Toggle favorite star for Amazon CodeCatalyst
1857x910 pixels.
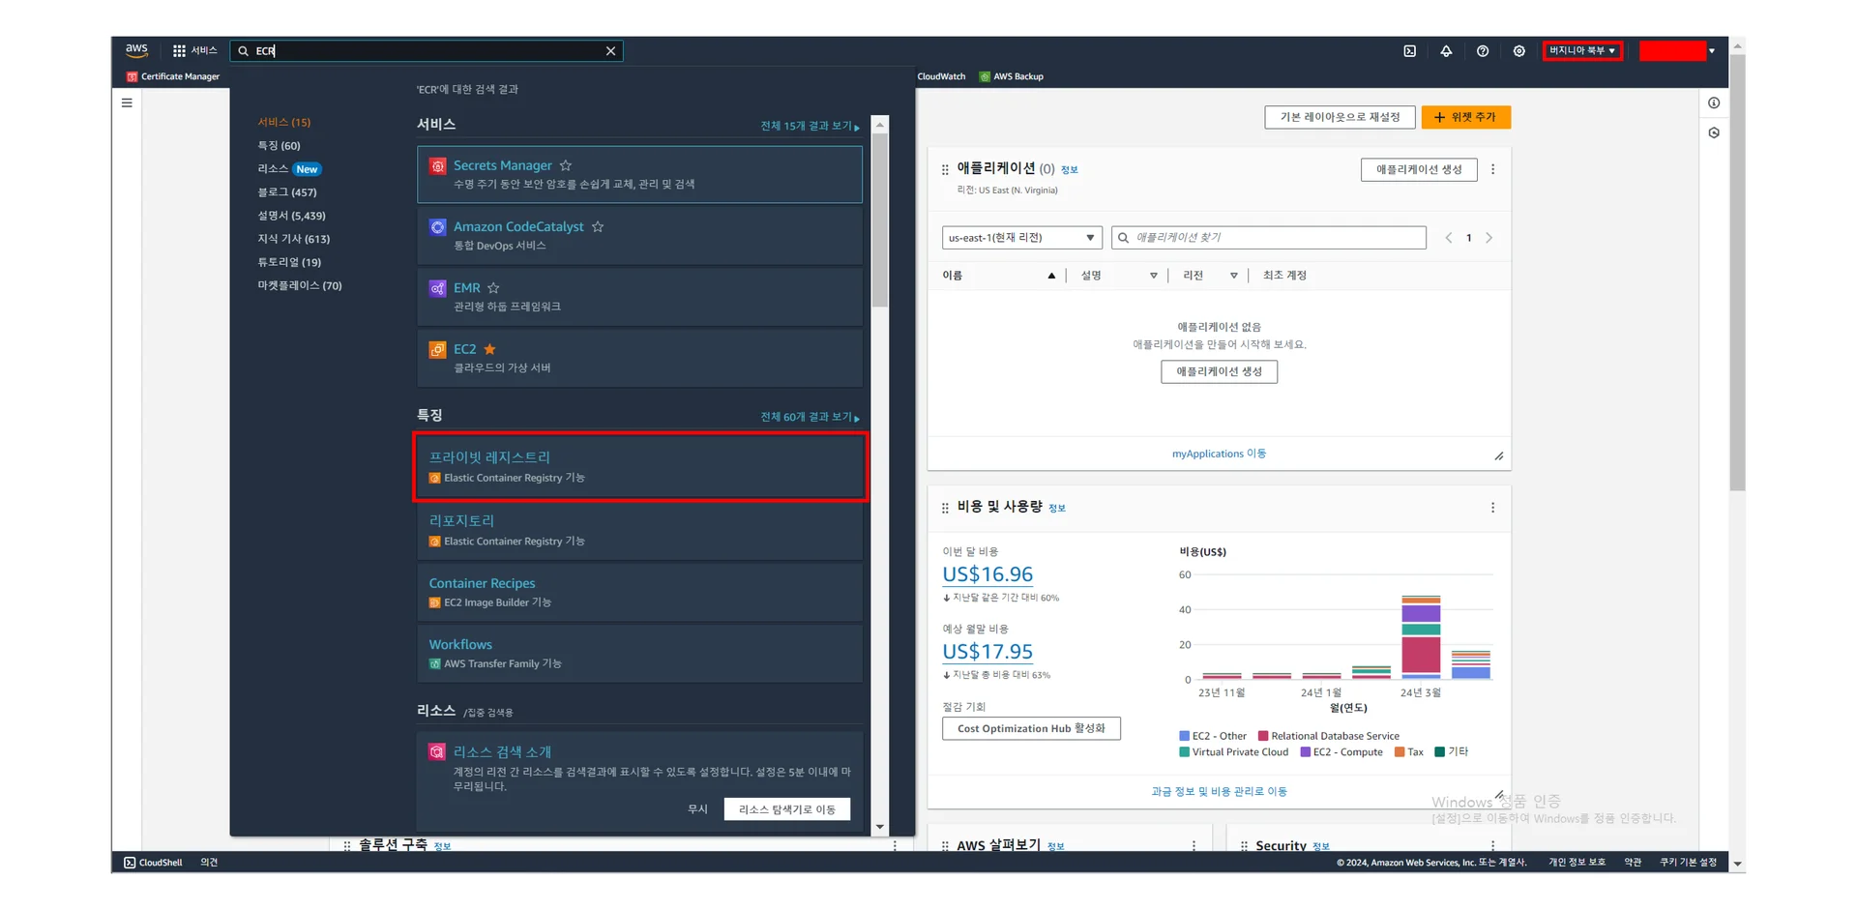598,226
